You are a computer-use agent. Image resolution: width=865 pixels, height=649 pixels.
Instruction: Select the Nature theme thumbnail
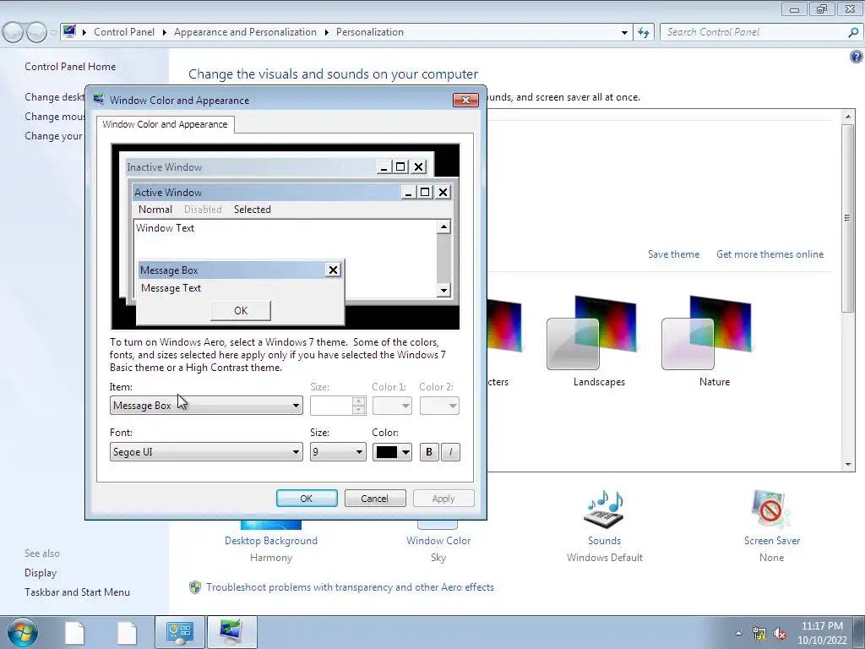coord(707,333)
